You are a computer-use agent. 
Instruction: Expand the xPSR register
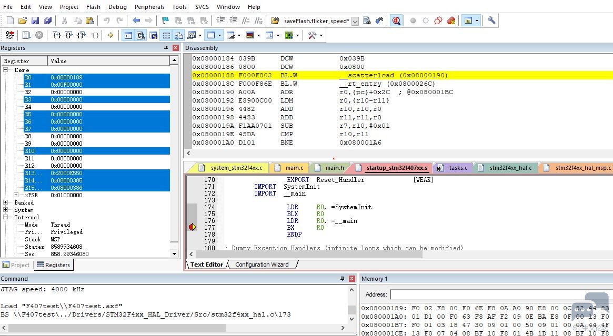(x=16, y=195)
